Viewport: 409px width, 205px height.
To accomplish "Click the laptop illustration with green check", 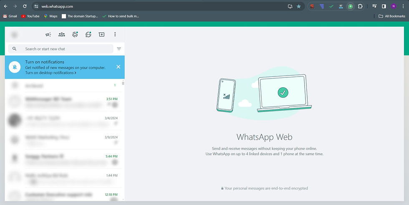I will pos(284,93).
